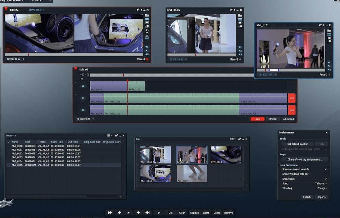The image size is (340, 218).
Task: Jump to the end transport button
Action: point(148,213)
